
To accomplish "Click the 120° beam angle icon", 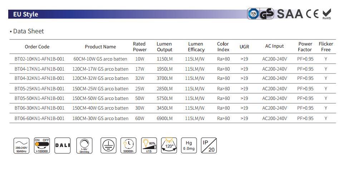I will tap(169, 145).
